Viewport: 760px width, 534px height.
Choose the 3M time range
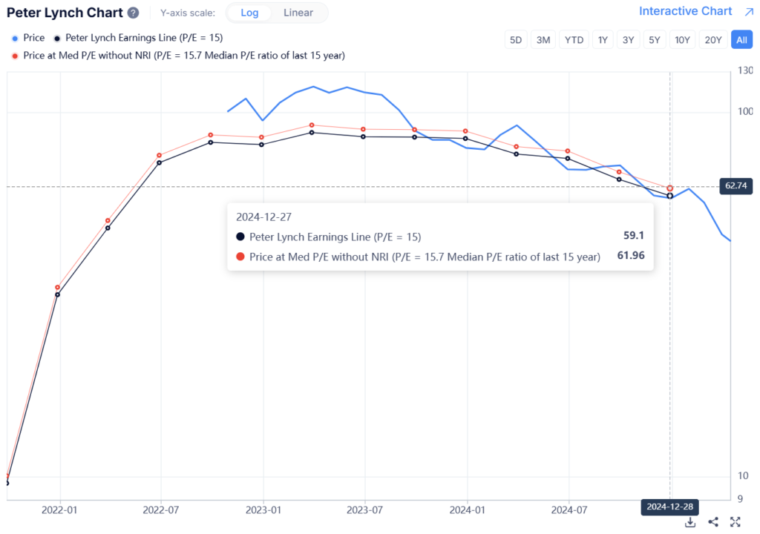543,40
